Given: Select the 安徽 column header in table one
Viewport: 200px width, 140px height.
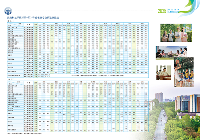Looking at the screenshot, I should [x=56, y=24].
